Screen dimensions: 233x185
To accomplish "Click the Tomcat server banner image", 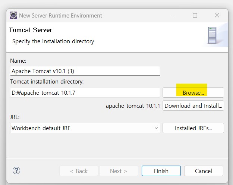I will click(x=212, y=35).
